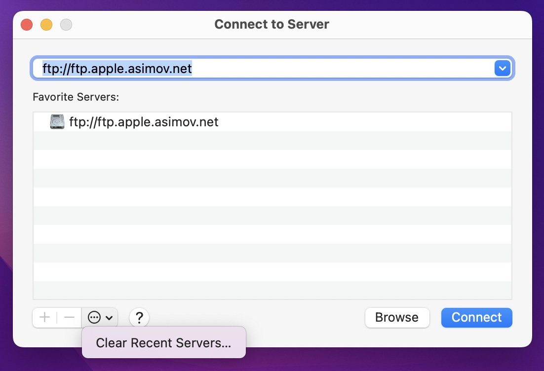Click the server disk icon in Favorite Servers
544x371 pixels.
click(57, 122)
